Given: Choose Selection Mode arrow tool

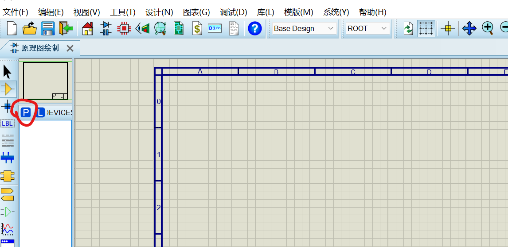Looking at the screenshot, I should 7,72.
